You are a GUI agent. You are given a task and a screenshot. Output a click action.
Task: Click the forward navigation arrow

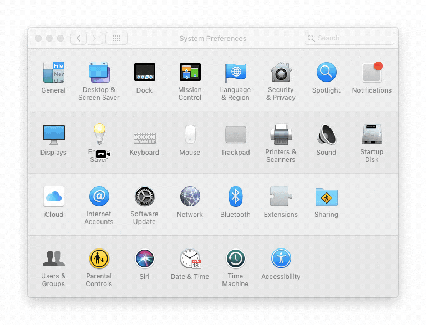[x=94, y=38]
